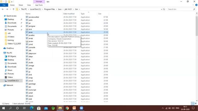198x111 pixels.
Task: Select the java application icon
Action: pos(27,29)
